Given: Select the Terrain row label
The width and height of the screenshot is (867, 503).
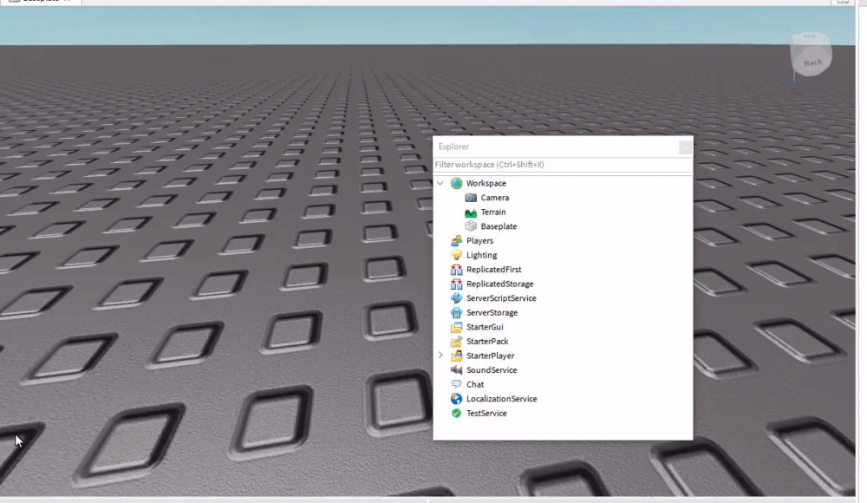Looking at the screenshot, I should tap(493, 212).
